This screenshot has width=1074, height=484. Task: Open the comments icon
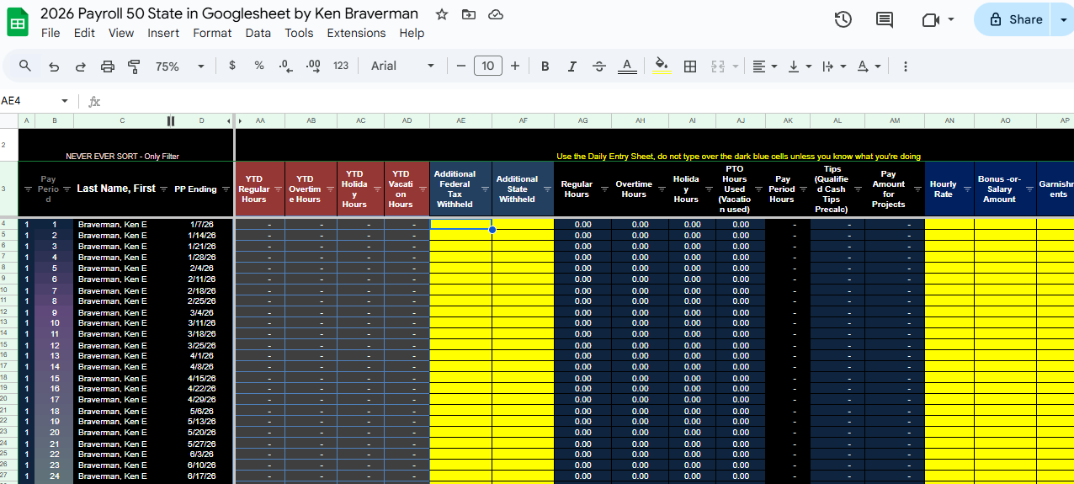coord(885,19)
